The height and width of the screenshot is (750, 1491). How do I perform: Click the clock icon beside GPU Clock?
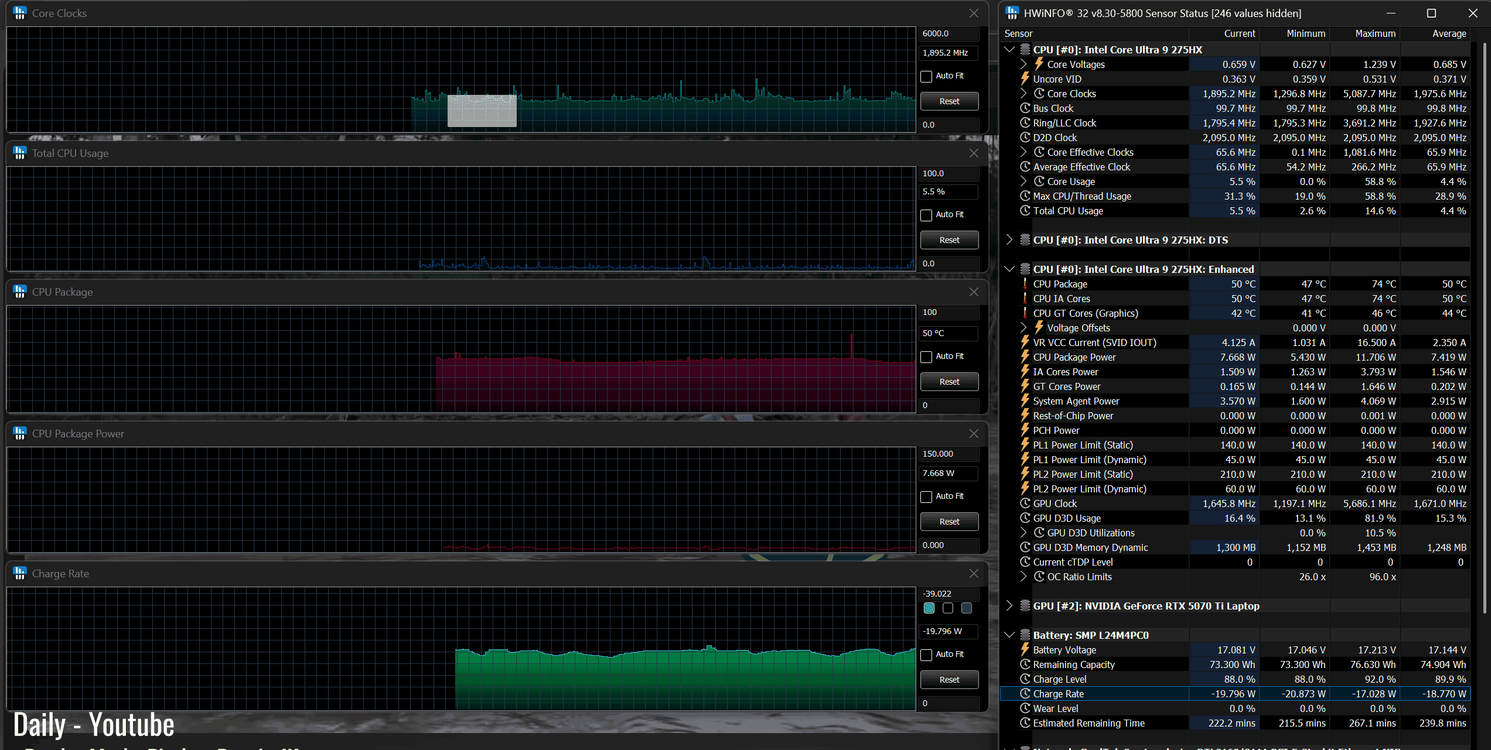[1025, 504]
